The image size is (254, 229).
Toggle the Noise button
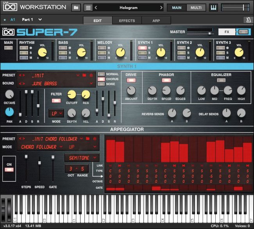click(x=101, y=84)
